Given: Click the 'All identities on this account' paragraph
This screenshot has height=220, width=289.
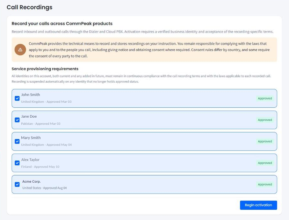Looking at the screenshot, I should coord(141,79).
